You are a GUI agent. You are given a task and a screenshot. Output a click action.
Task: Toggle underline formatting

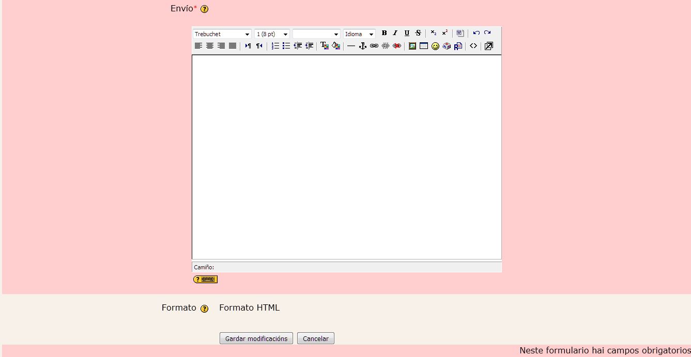pos(407,33)
